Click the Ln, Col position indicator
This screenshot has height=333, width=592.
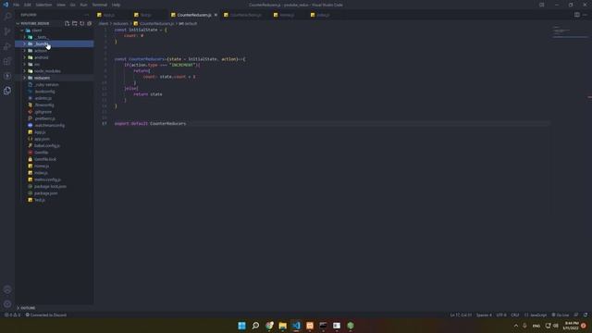pyautogui.click(x=461, y=314)
